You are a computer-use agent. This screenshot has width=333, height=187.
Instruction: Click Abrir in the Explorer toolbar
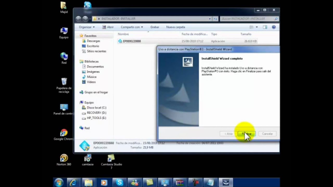tap(108, 27)
